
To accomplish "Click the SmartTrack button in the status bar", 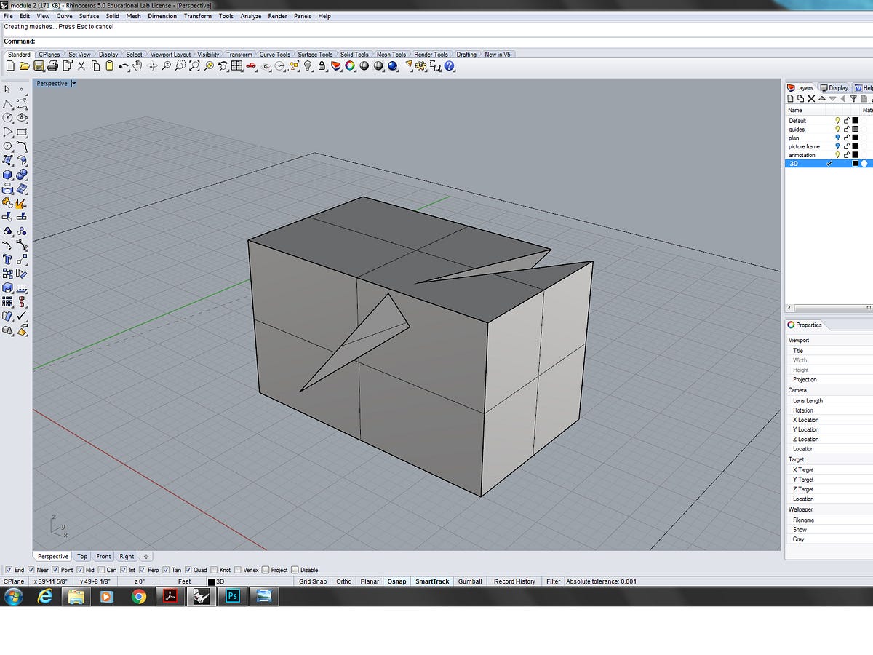I will click(432, 581).
